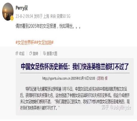Click the 收起 collapse icon

click(x=17, y=53)
